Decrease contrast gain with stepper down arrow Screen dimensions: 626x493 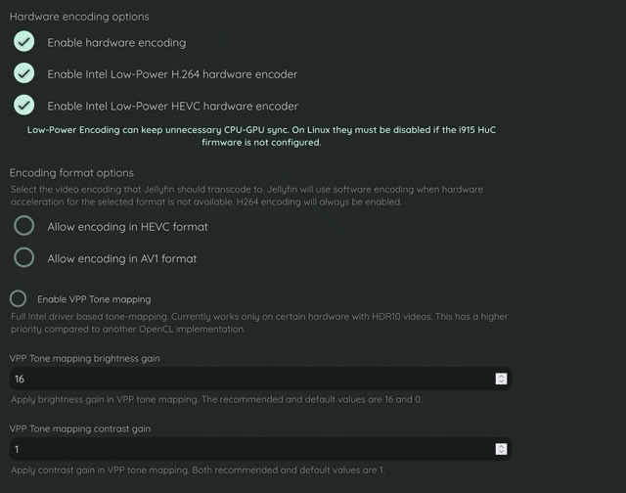coord(501,452)
